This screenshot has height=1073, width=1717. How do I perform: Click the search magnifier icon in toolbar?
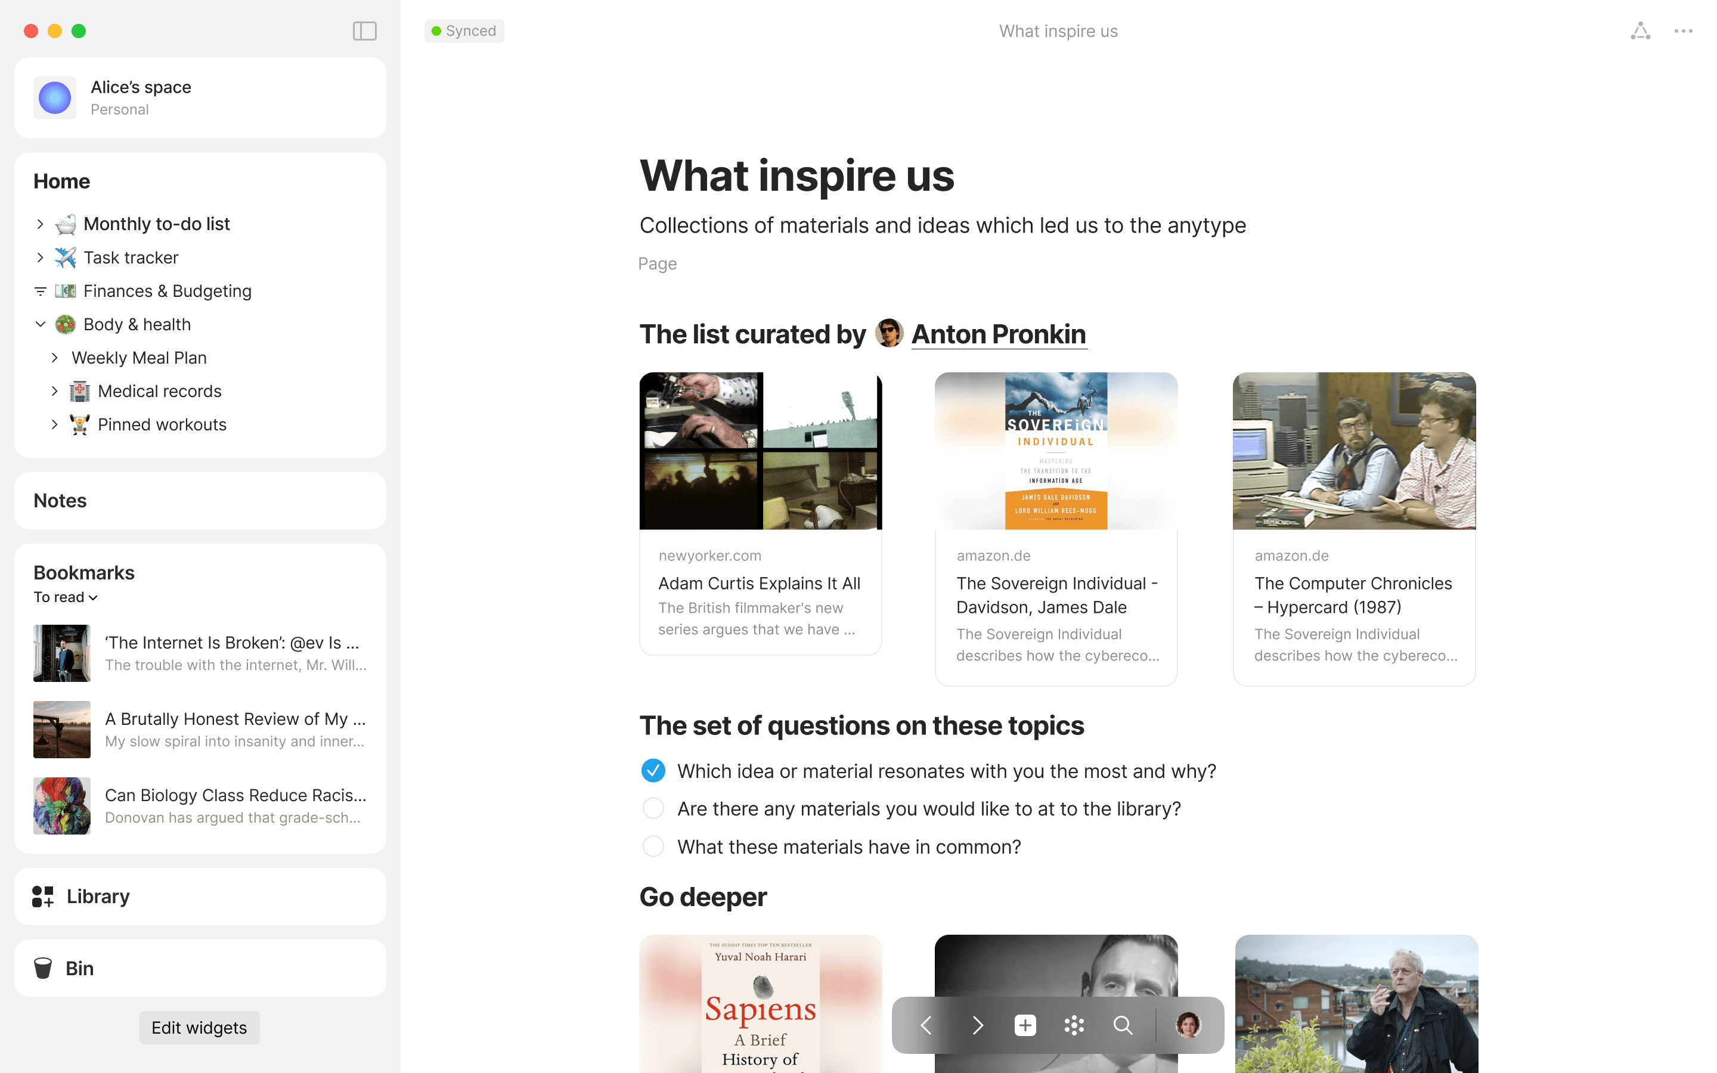[x=1123, y=1025]
